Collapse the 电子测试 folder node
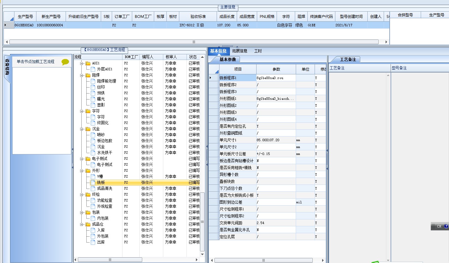The width and height of the screenshot is (449, 263). 82,158
